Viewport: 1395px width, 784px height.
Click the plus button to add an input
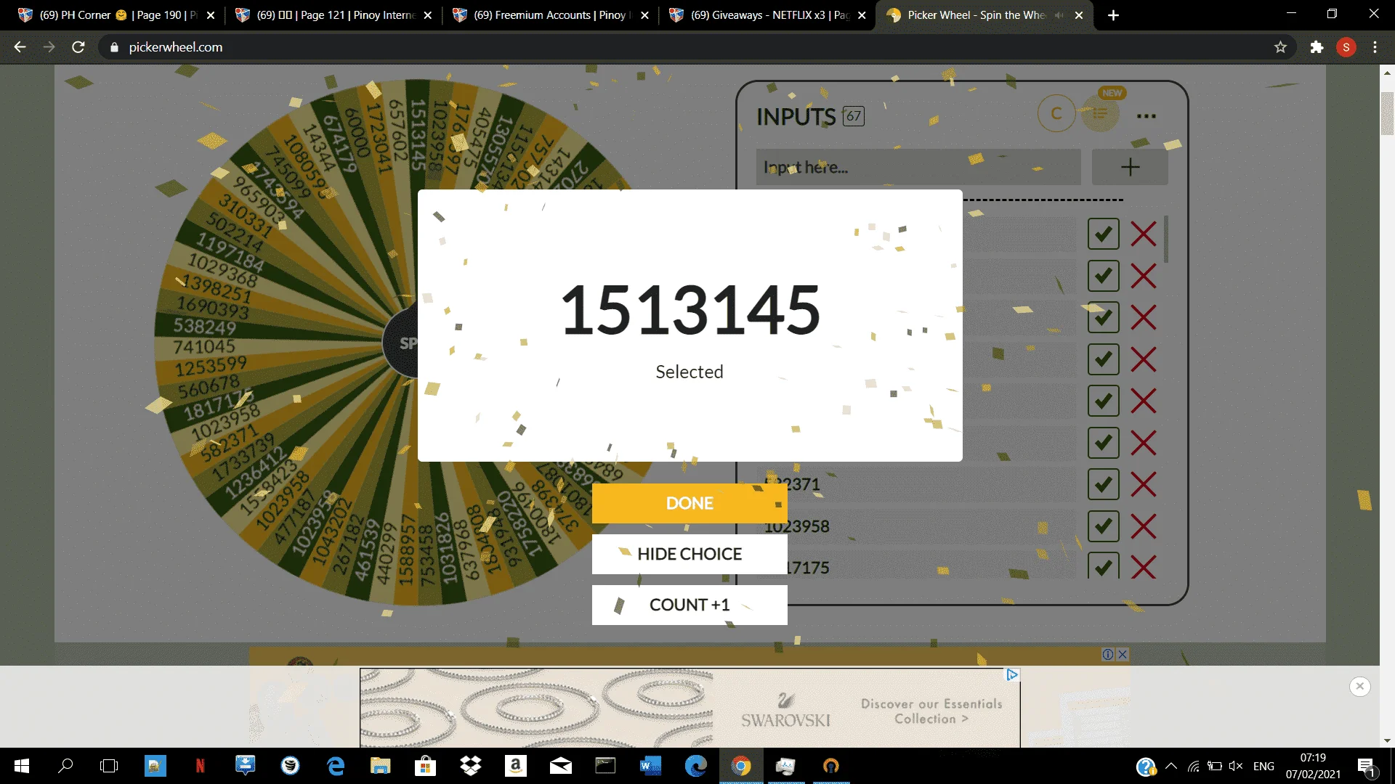[1130, 167]
